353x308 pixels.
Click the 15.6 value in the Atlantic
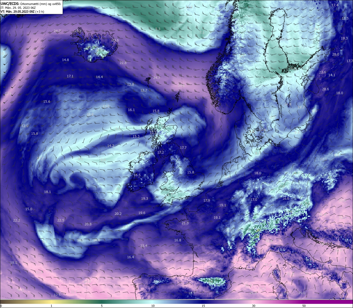(47, 102)
